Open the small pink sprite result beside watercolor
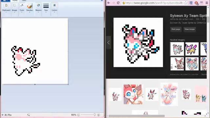Screen dimensions: 210x118 [186, 94]
